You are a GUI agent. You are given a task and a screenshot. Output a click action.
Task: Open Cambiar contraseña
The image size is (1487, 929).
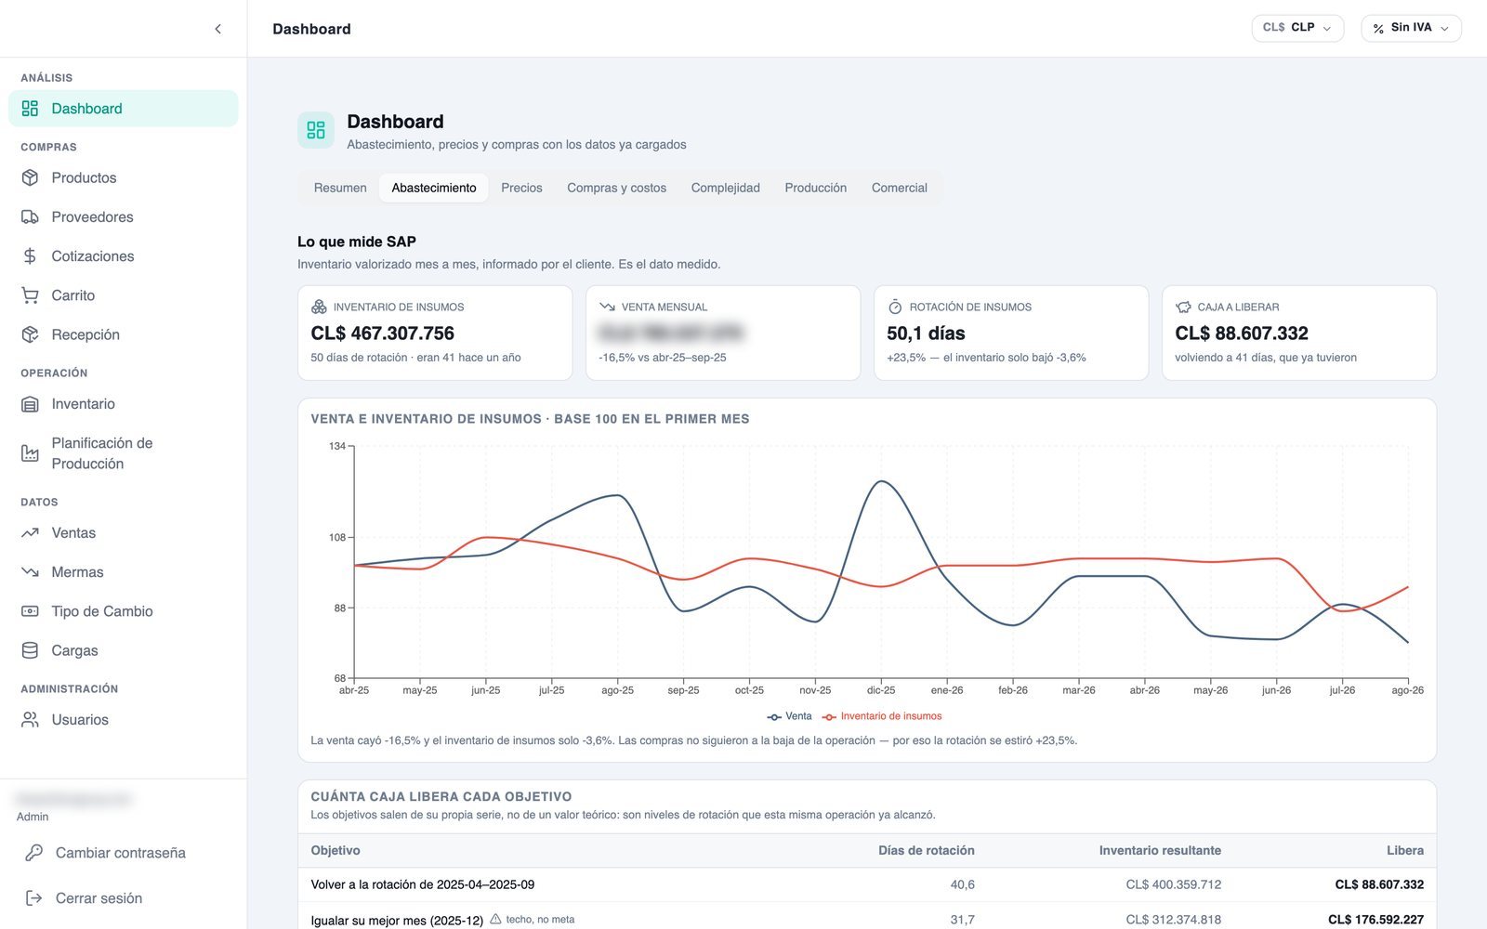124,853
